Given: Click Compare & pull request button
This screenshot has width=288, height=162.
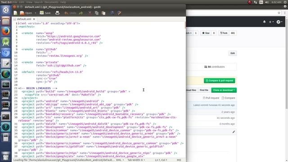Looking at the screenshot, I should tap(220, 81).
